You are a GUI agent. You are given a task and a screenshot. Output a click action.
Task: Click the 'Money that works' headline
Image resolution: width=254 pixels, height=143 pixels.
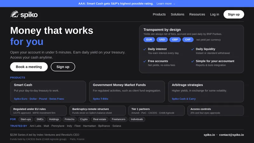(x=52, y=31)
